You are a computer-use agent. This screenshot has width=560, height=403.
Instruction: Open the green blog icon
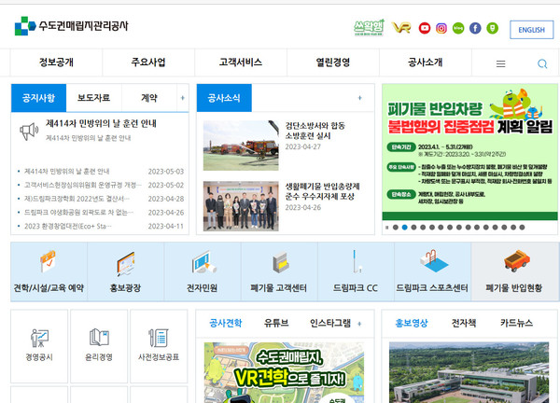point(458,28)
